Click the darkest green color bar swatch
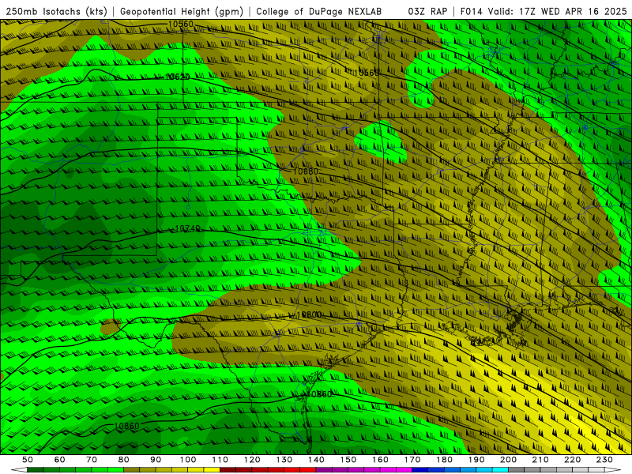This screenshot has height=474, width=632. pyautogui.click(x=35, y=470)
